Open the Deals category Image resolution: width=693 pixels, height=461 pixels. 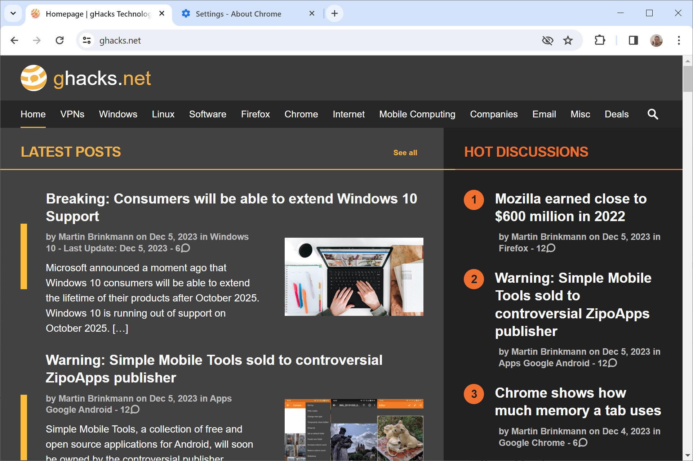click(617, 115)
